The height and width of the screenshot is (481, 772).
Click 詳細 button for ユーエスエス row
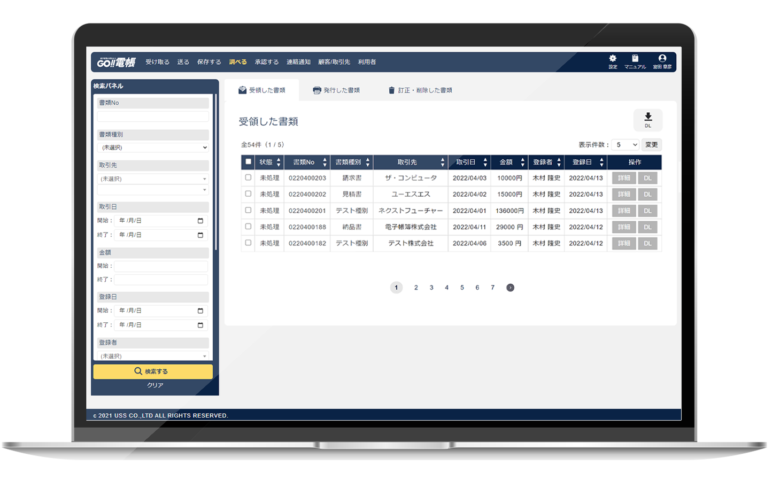click(x=623, y=195)
